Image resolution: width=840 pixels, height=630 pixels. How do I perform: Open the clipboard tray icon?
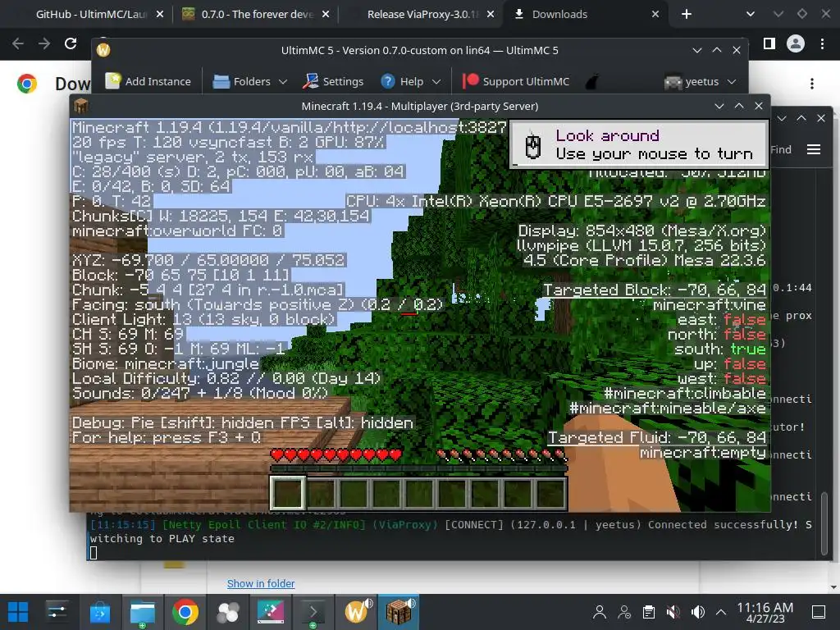[649, 612]
